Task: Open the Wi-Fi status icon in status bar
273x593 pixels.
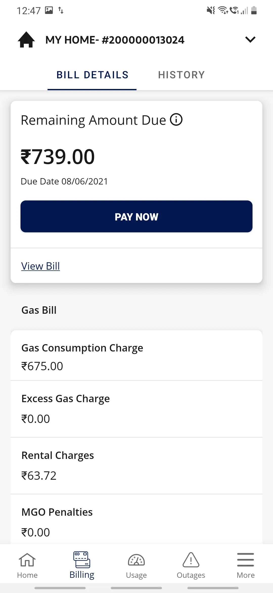Action: point(223,11)
